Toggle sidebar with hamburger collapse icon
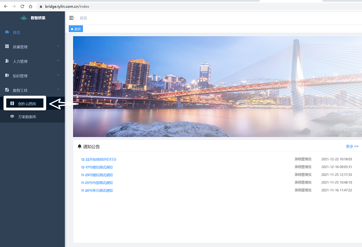 pyautogui.click(x=72, y=18)
